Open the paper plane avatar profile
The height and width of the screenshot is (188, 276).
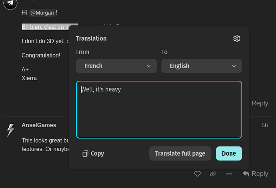pyautogui.click(x=10, y=3)
